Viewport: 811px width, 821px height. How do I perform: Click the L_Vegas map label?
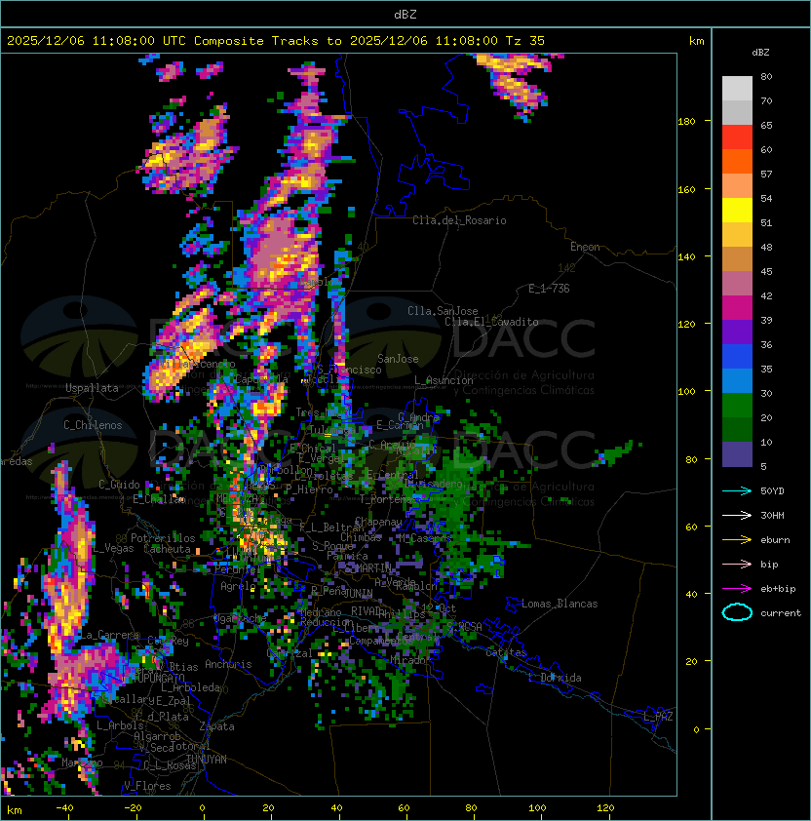(x=114, y=548)
